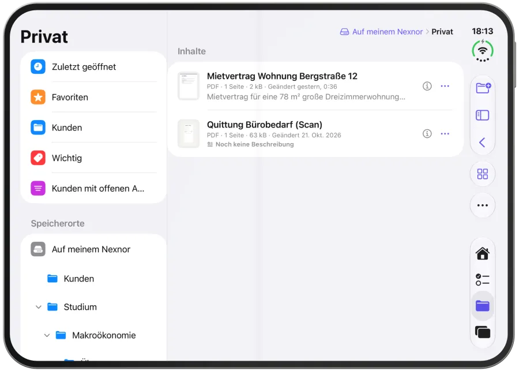This screenshot has width=519, height=371.
Task: Show info for Quittung Bürobedarf (Scan)
Action: [x=427, y=133]
